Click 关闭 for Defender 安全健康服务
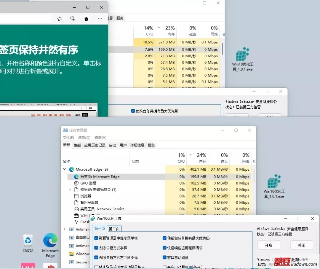 tap(302, 245)
